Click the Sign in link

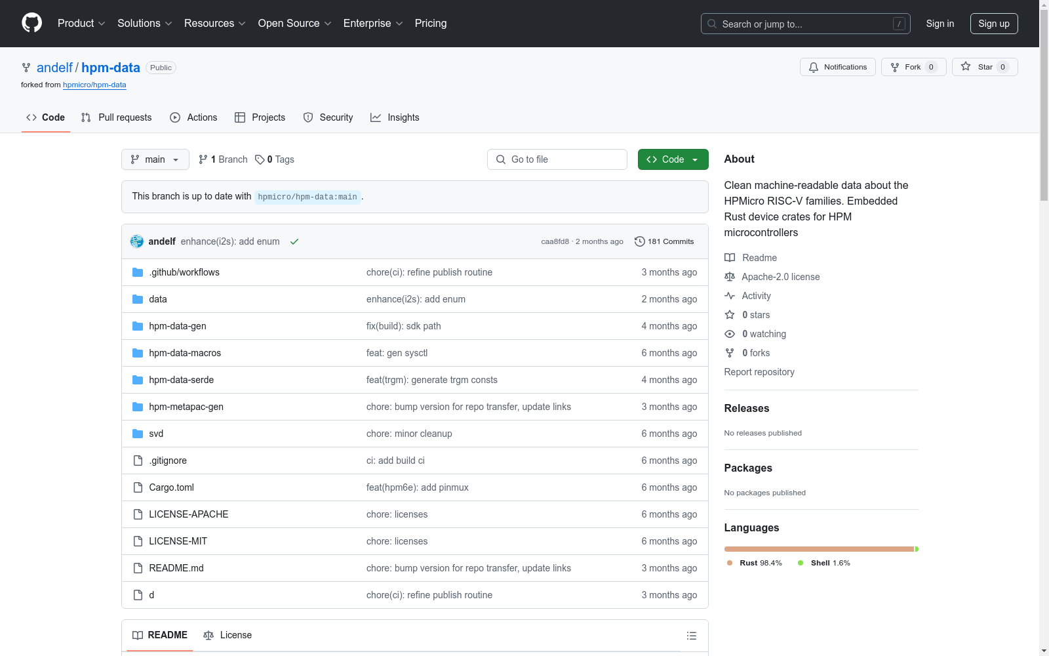pyautogui.click(x=940, y=24)
